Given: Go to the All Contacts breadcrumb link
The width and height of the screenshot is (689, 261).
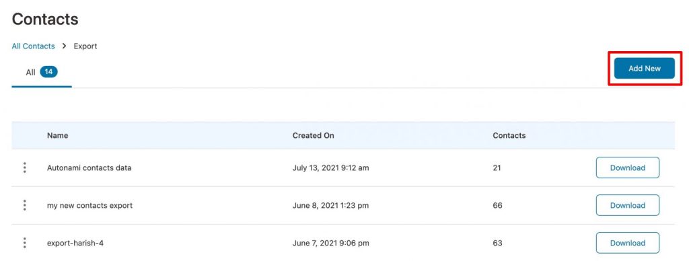Looking at the screenshot, I should tap(34, 46).
